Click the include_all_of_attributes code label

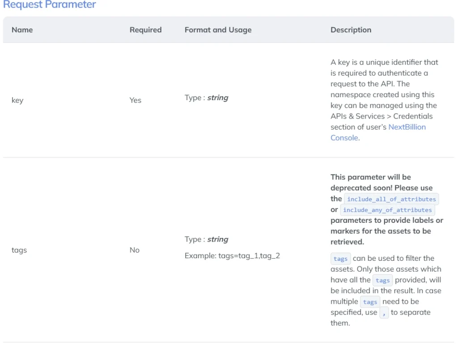[x=391, y=199]
